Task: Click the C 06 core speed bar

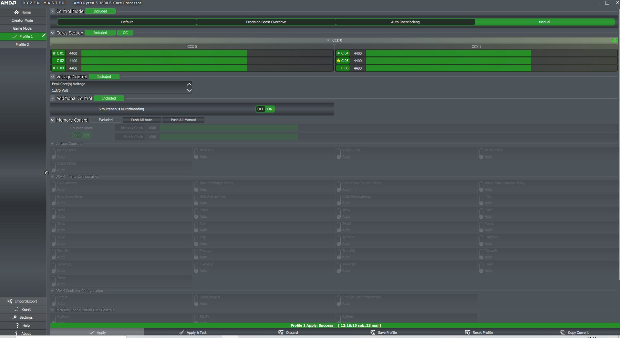Action: [x=491, y=68]
